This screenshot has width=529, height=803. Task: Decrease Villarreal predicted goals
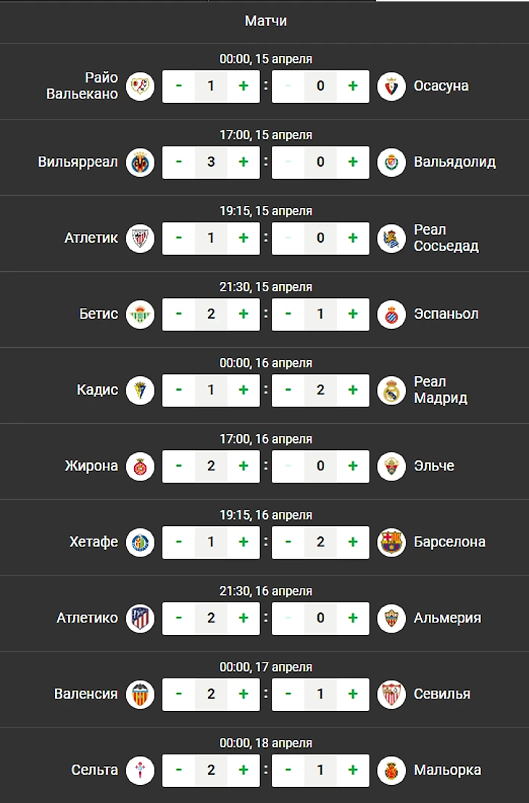tap(179, 162)
